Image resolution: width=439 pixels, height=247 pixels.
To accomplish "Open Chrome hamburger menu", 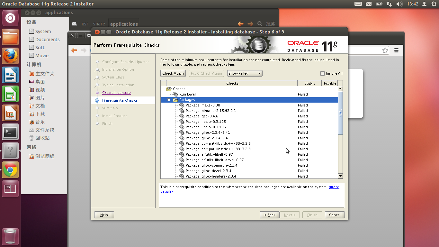I will click(396, 50).
